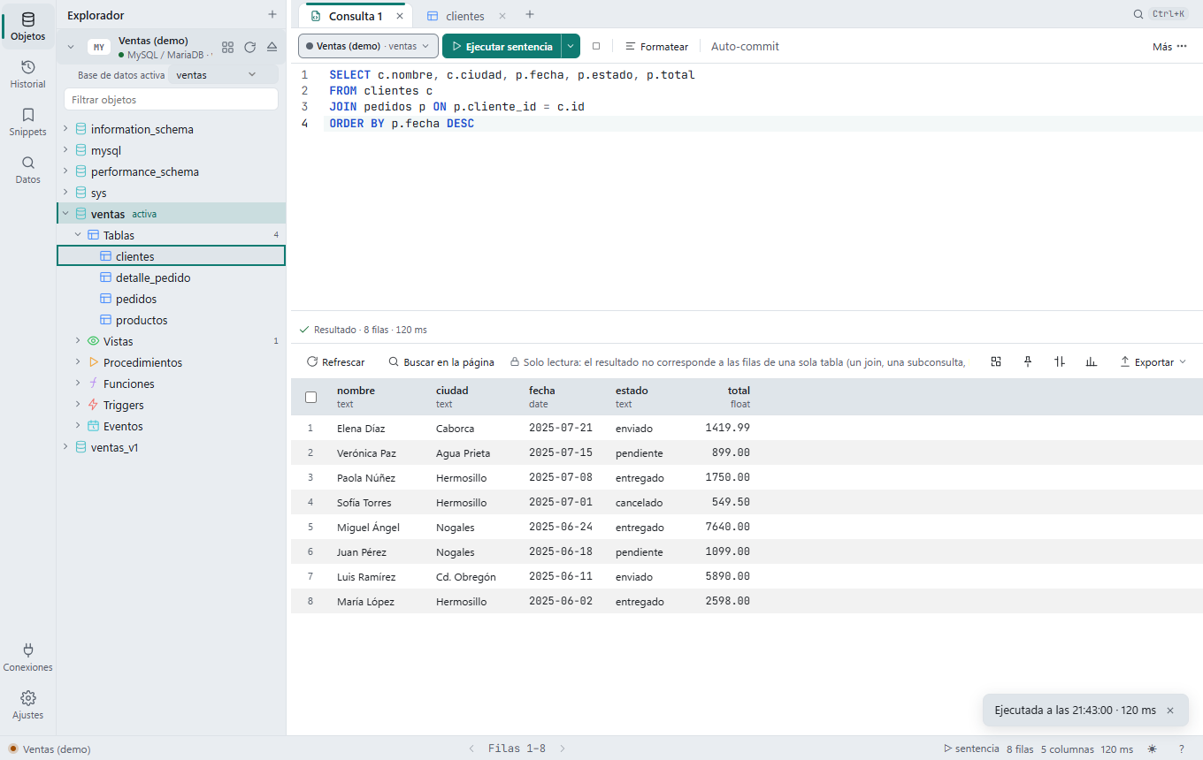
Task: Close the Consulta 1 tab
Action: (x=400, y=16)
